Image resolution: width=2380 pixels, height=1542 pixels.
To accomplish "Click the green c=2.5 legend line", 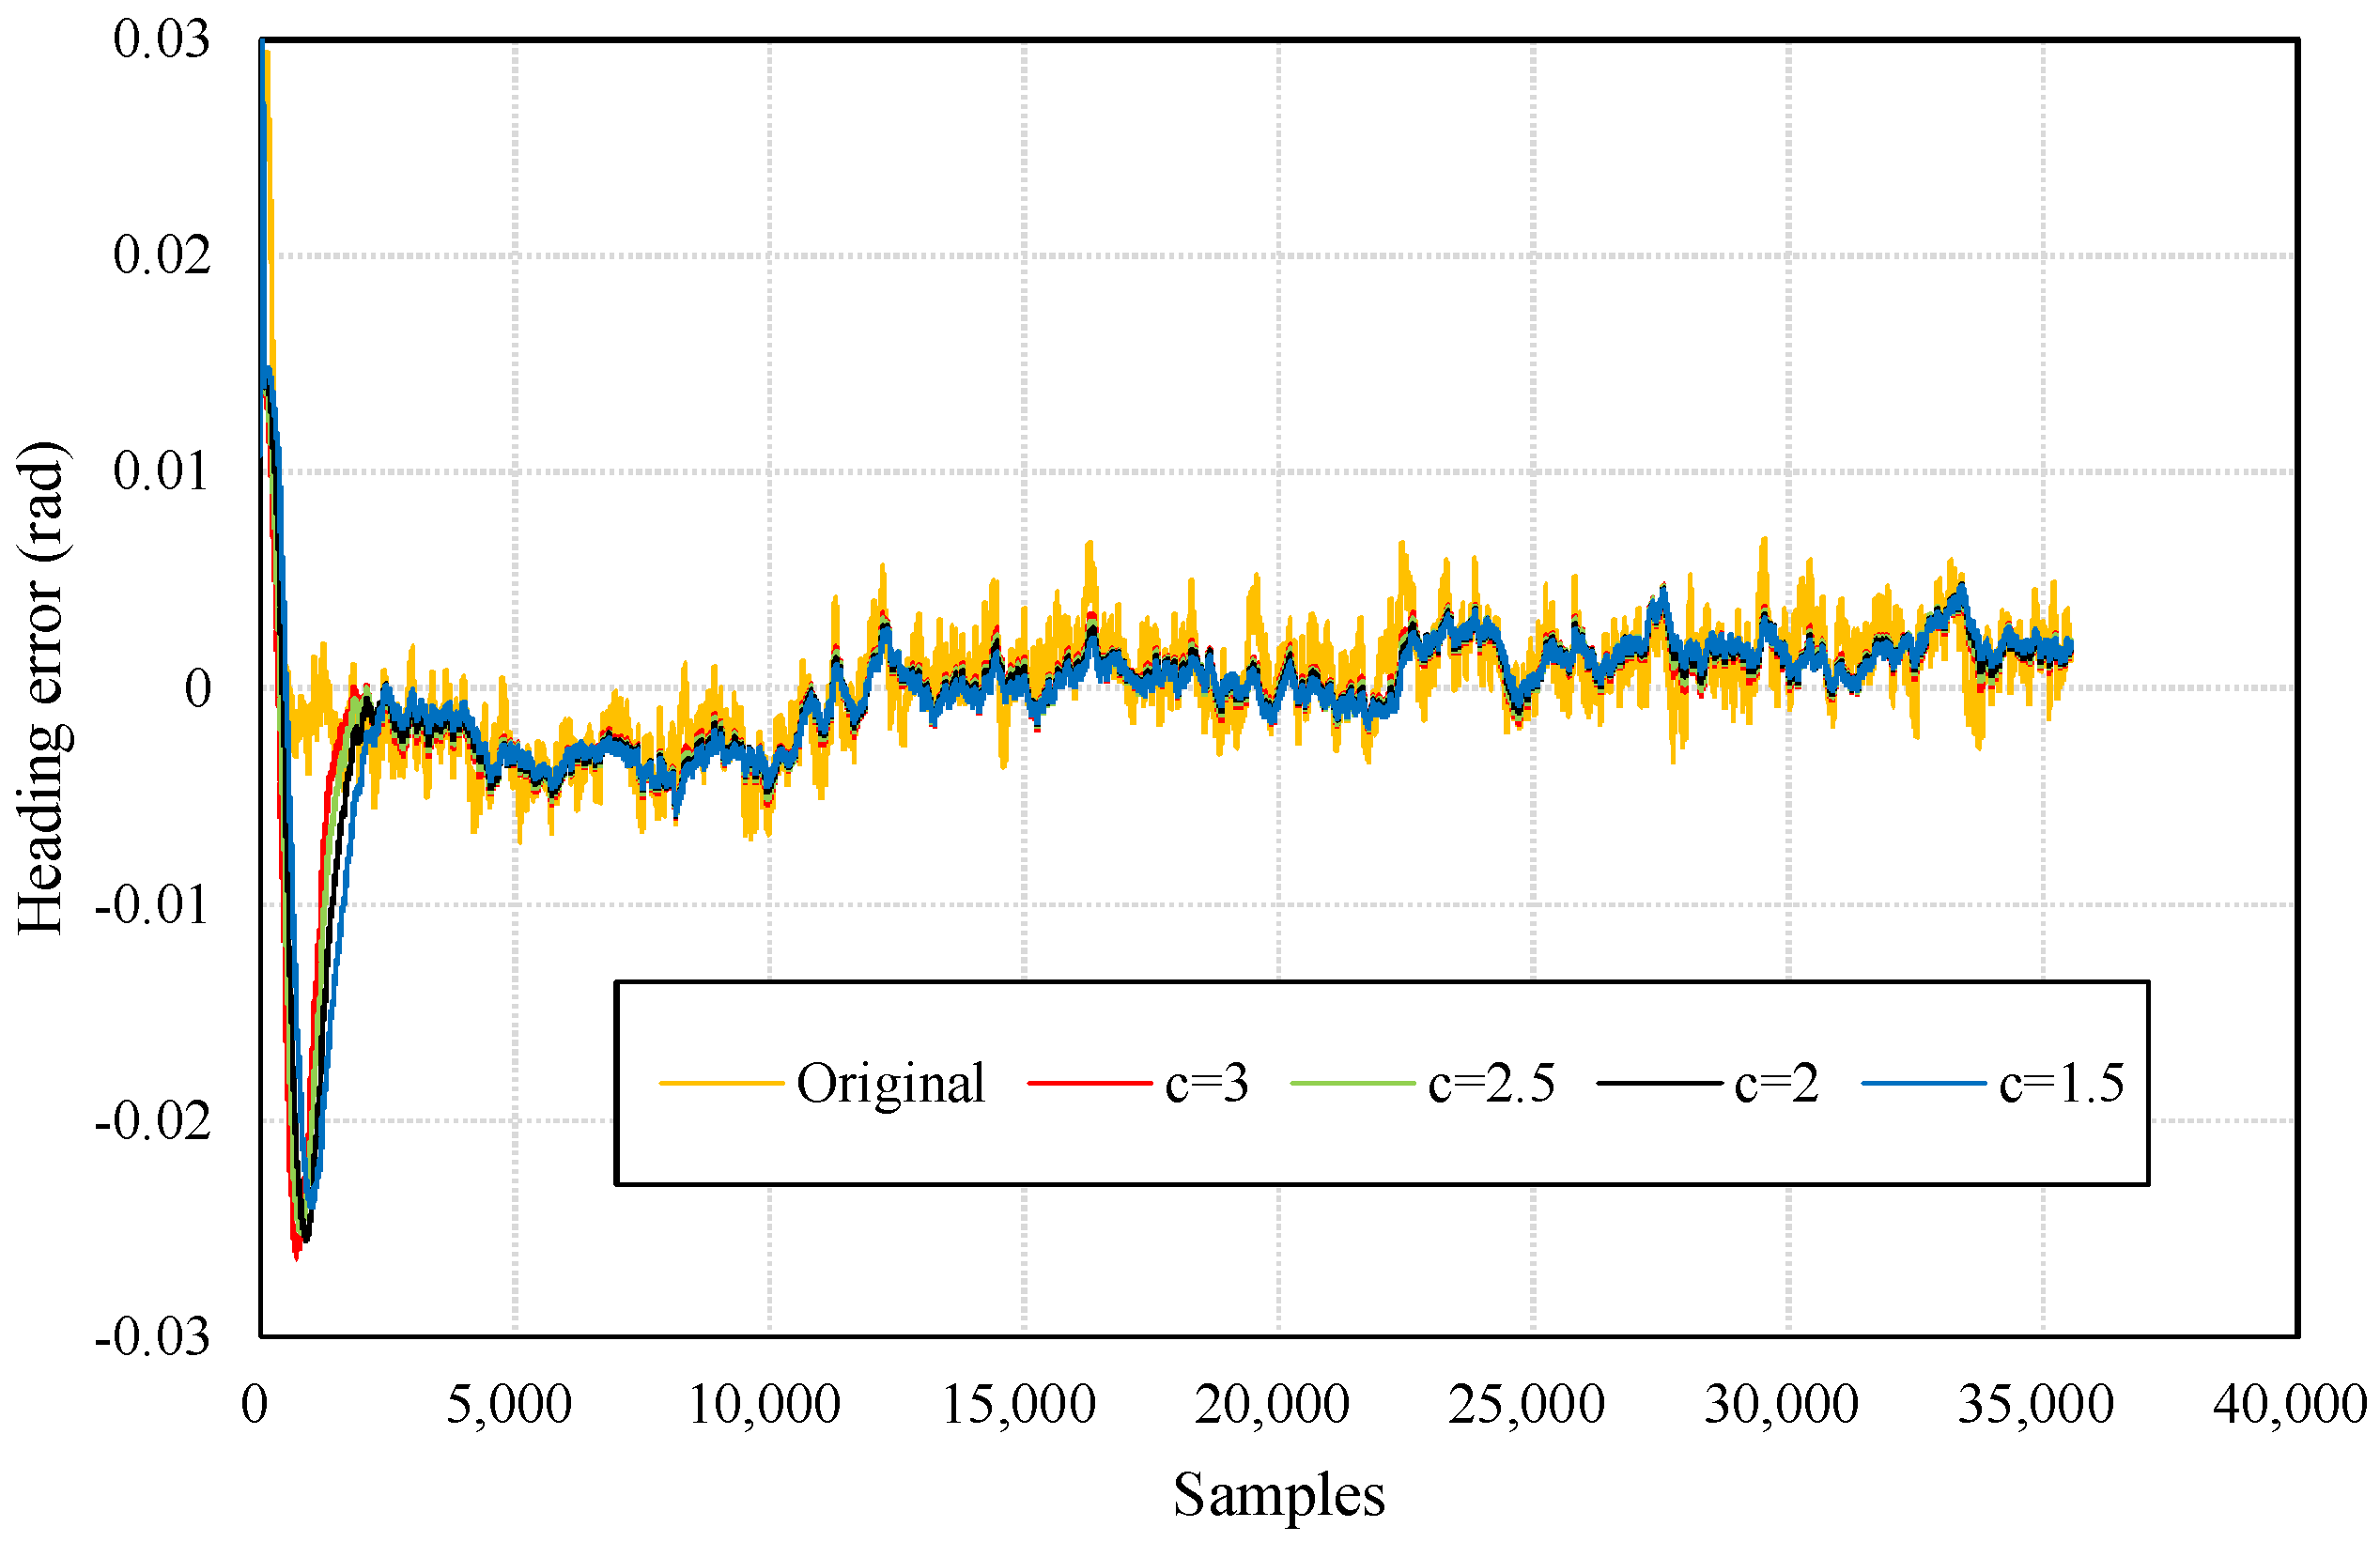I will [1353, 1083].
